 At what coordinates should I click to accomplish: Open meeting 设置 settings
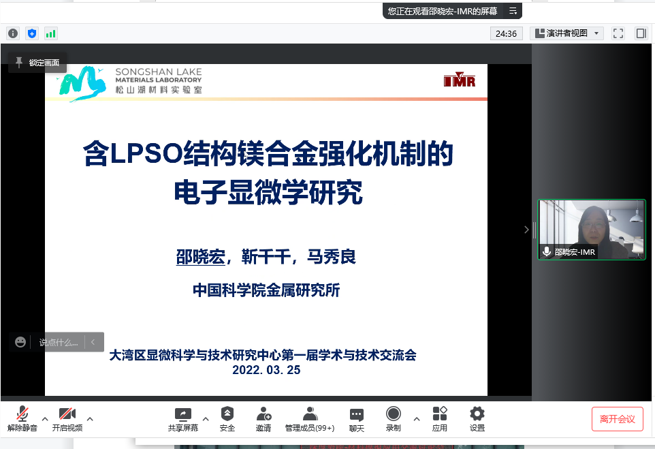477,419
